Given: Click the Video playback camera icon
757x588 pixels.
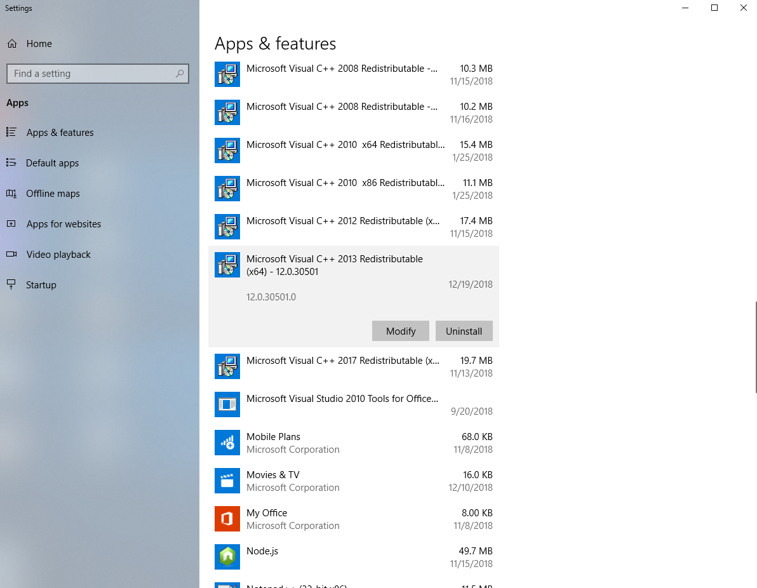Looking at the screenshot, I should [x=11, y=254].
